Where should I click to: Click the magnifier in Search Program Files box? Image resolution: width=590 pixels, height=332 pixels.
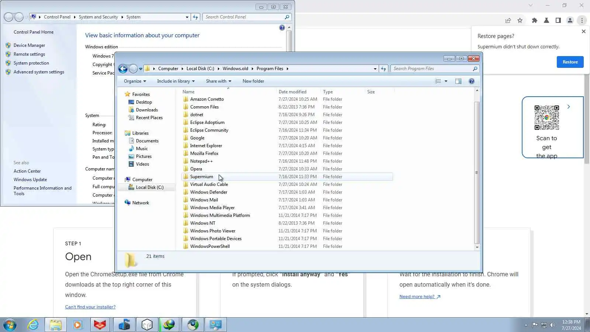coord(475,69)
